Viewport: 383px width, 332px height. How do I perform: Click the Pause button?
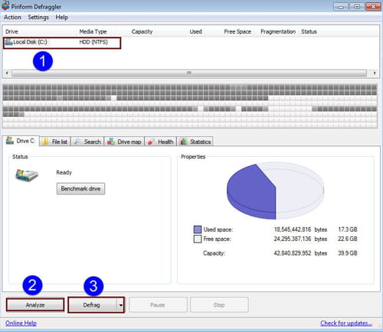coord(158,304)
